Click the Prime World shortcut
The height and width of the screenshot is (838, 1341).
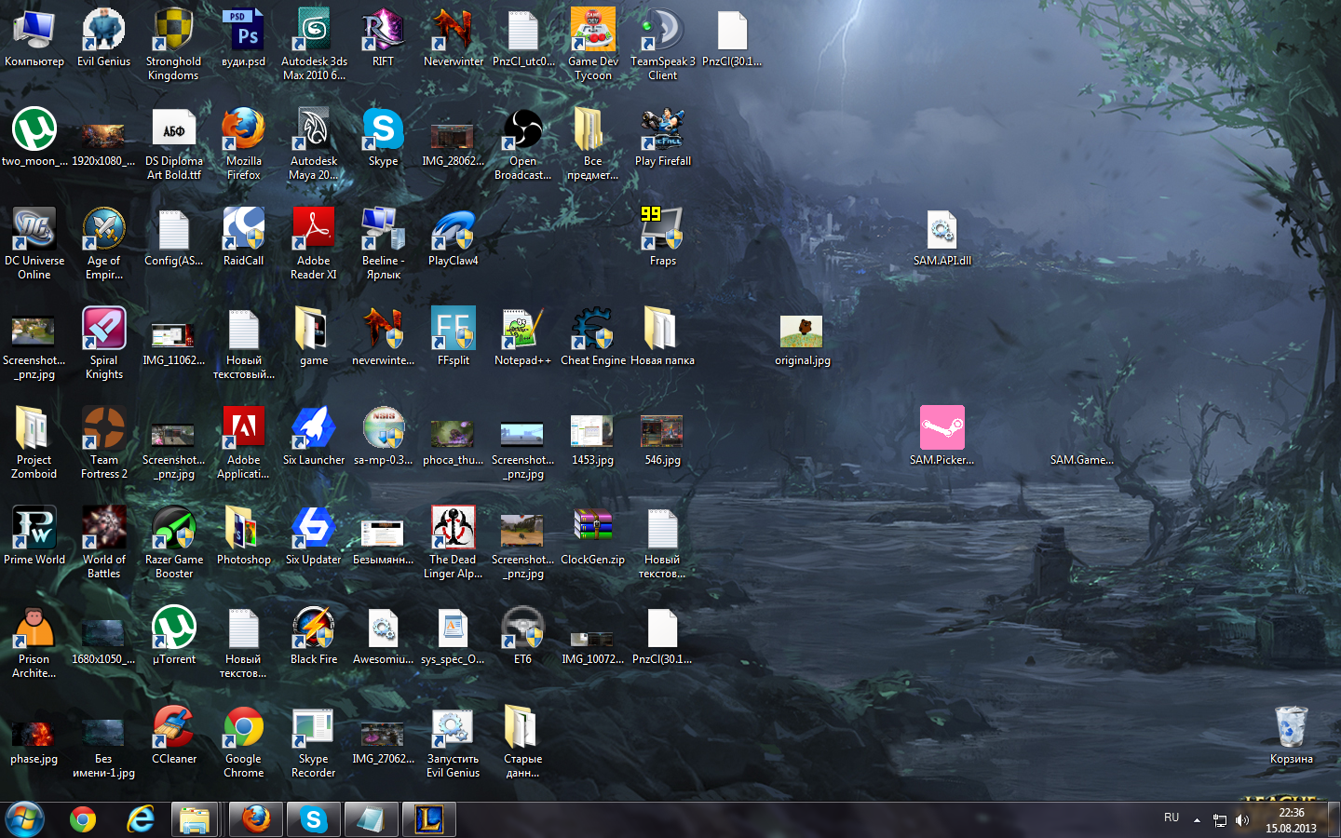click(34, 535)
